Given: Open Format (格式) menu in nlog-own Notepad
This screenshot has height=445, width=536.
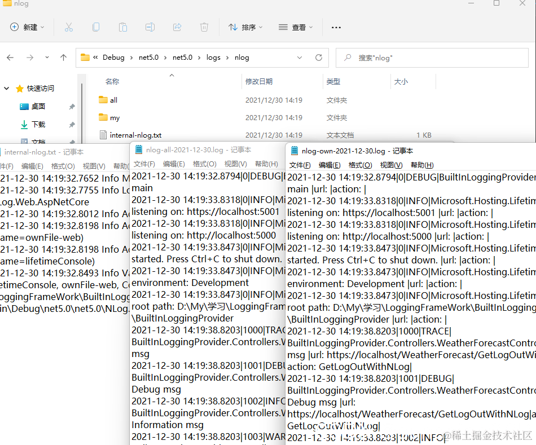Looking at the screenshot, I should pos(361,165).
